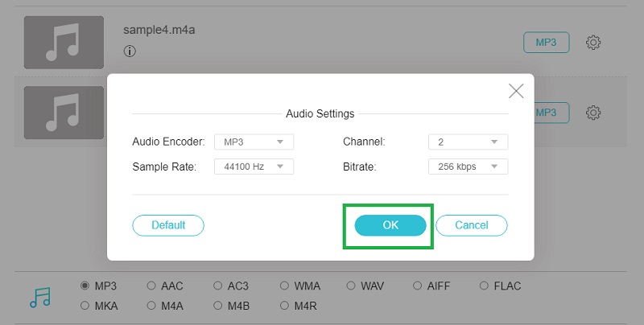The image size is (644, 325).
Task: Choose FLAC as output format
Action: coord(484,286)
